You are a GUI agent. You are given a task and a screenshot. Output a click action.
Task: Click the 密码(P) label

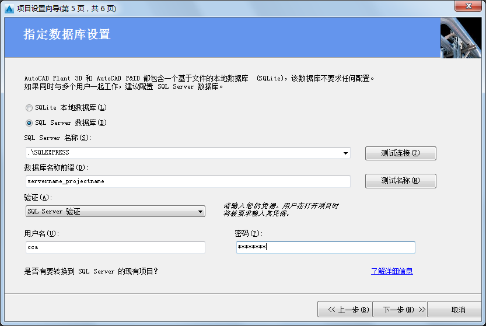pos(249,233)
